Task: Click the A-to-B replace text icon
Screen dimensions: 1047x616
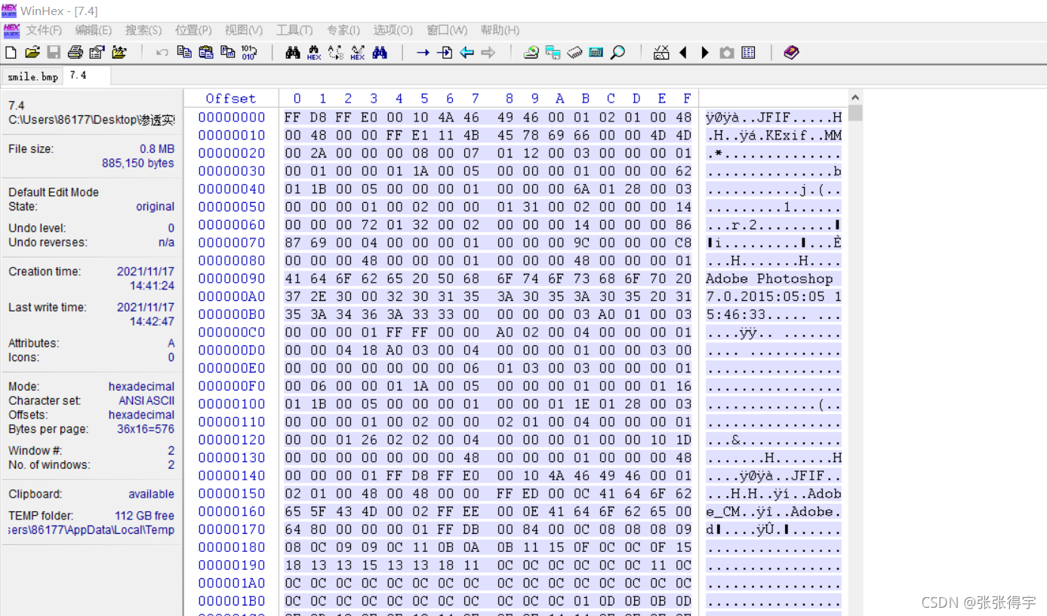Action: point(336,52)
